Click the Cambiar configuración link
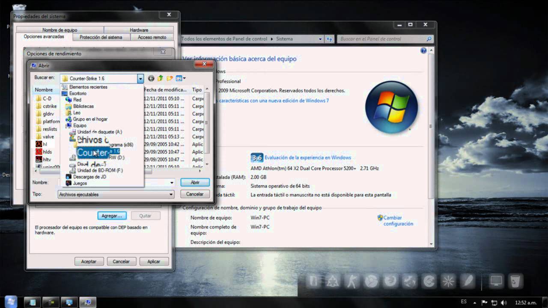548x308 pixels. (398, 221)
